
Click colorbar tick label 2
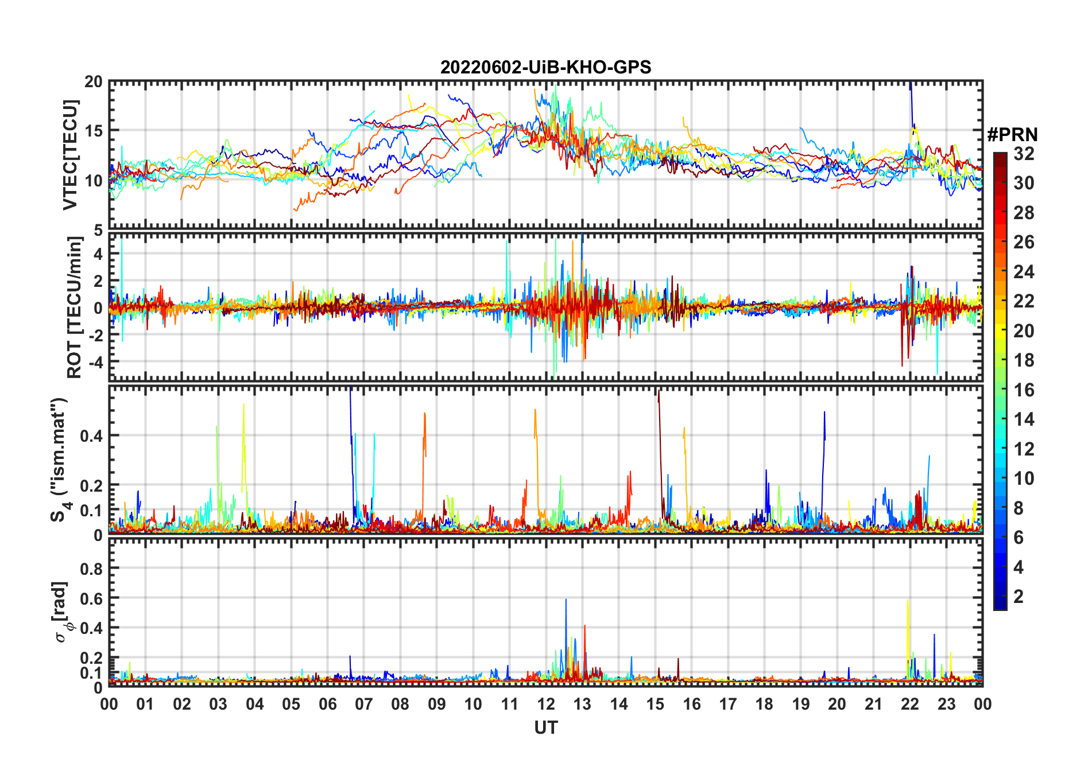(x=1019, y=596)
